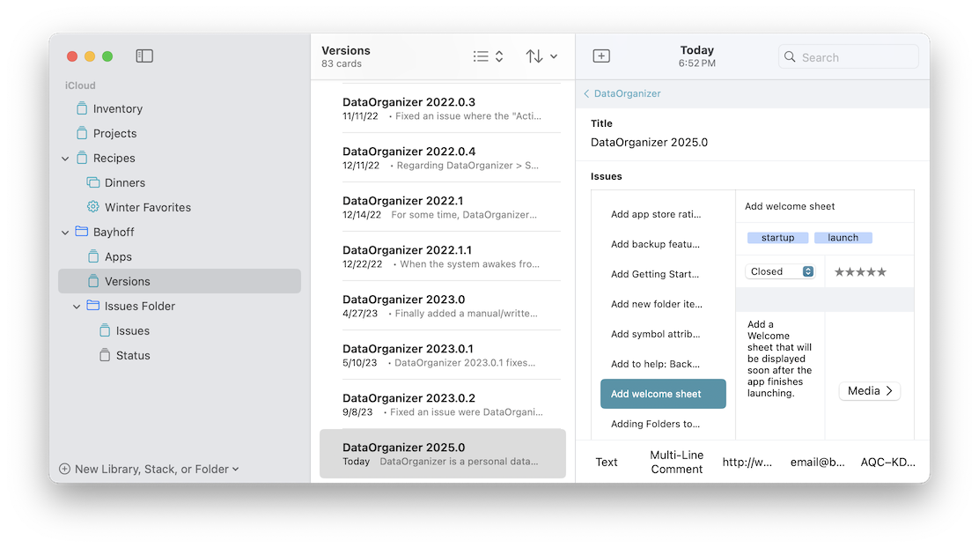The width and height of the screenshot is (979, 548).
Task: Select card DataOrganizer 2025.0
Action: point(443,454)
